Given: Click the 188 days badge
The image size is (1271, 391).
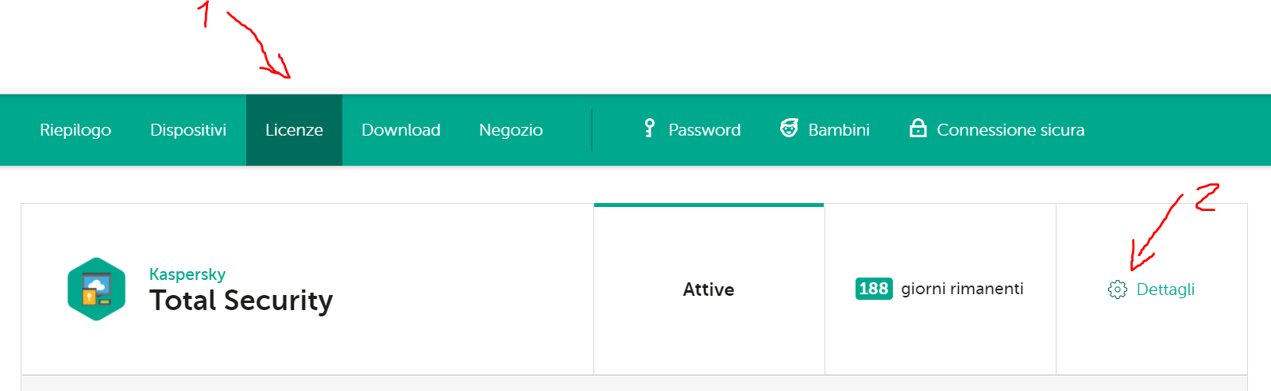Looking at the screenshot, I should [x=874, y=289].
